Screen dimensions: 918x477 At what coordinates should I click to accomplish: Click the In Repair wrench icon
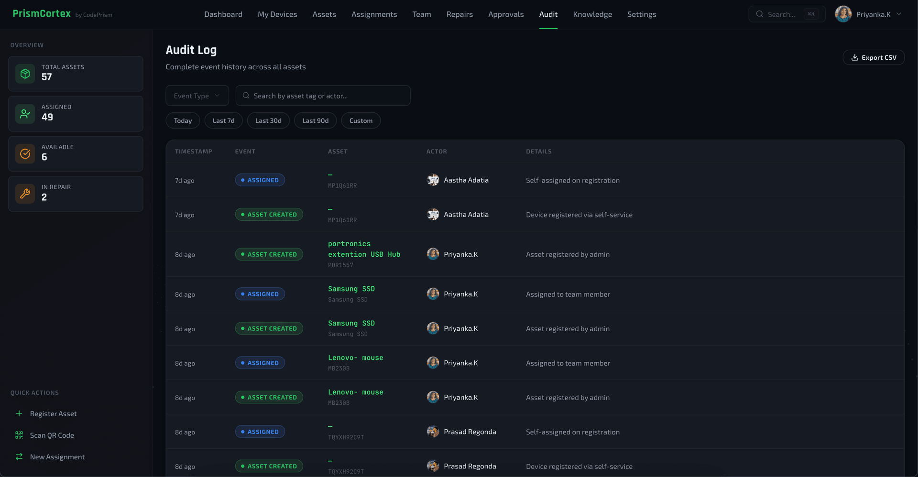[25, 194]
